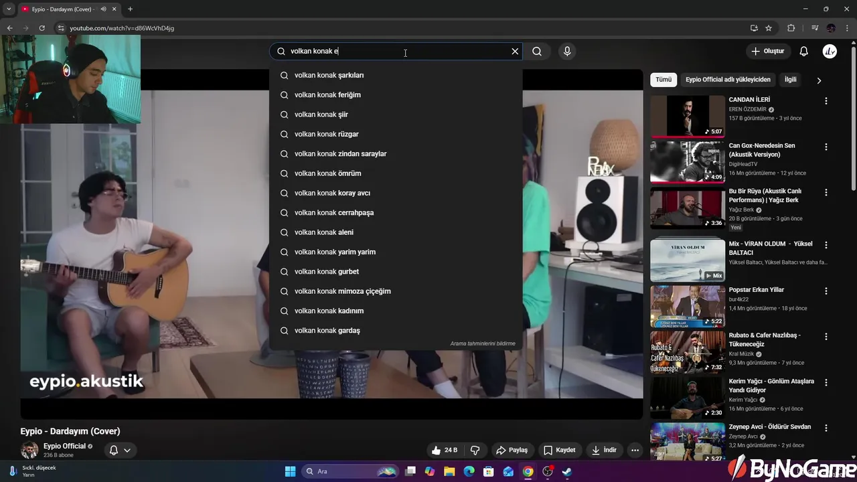Open options menu for Rubato & Cafer Nazlıbaş
Screen dimensions: 857x482
click(826, 336)
